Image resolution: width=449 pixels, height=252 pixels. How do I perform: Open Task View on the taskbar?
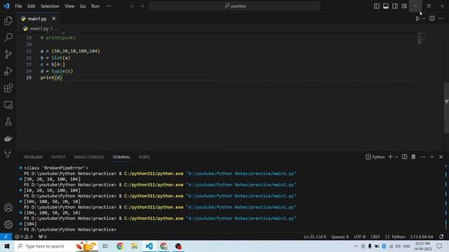[x=105, y=246]
